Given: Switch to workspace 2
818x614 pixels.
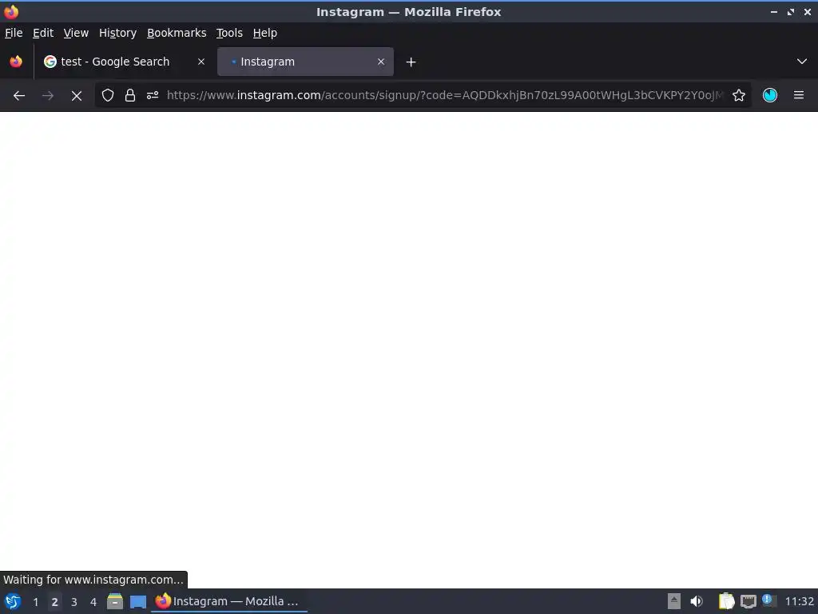Looking at the screenshot, I should (x=55, y=602).
